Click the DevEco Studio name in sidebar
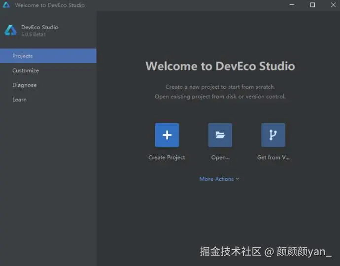The height and width of the screenshot is (266, 340). 40,27
